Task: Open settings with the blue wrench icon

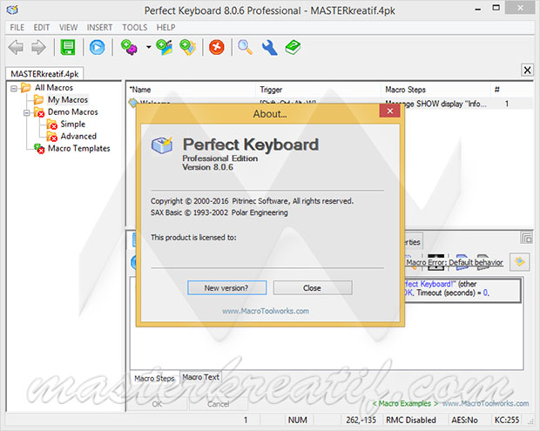Action: point(269,47)
